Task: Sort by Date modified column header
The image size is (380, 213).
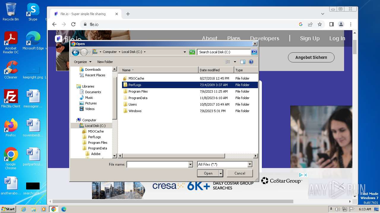Action: (x=216, y=70)
